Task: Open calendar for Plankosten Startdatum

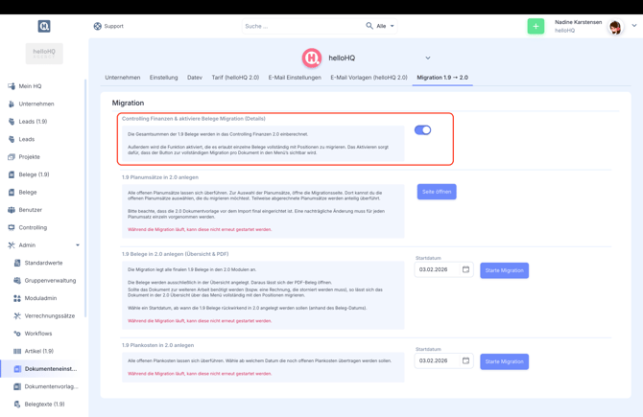Action: [465, 360]
